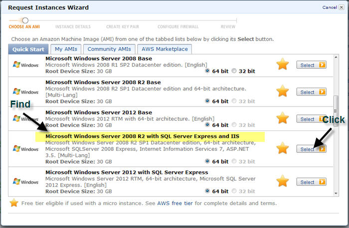The height and width of the screenshot is (228, 349).
Task: Choose 64 bit for Server 2012 with SQL Server Express
Action: point(207,191)
